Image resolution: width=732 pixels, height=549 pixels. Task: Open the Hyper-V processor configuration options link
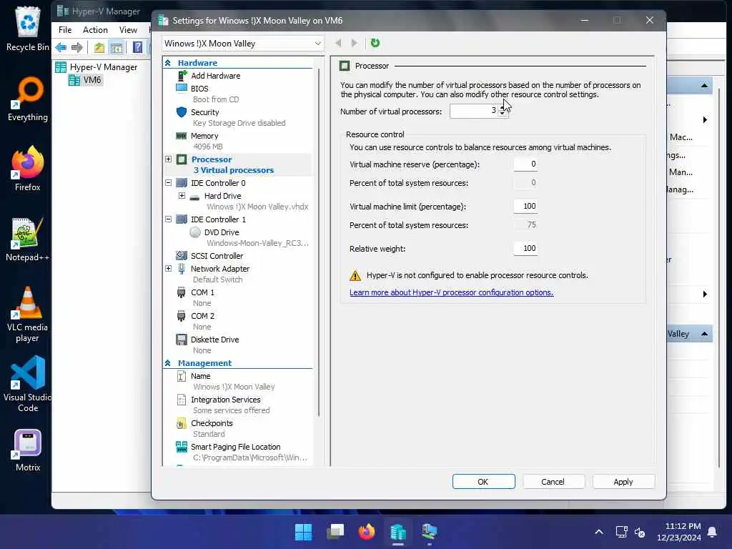pyautogui.click(x=452, y=292)
